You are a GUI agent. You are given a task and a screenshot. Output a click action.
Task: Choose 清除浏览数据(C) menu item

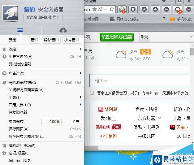point(42,83)
